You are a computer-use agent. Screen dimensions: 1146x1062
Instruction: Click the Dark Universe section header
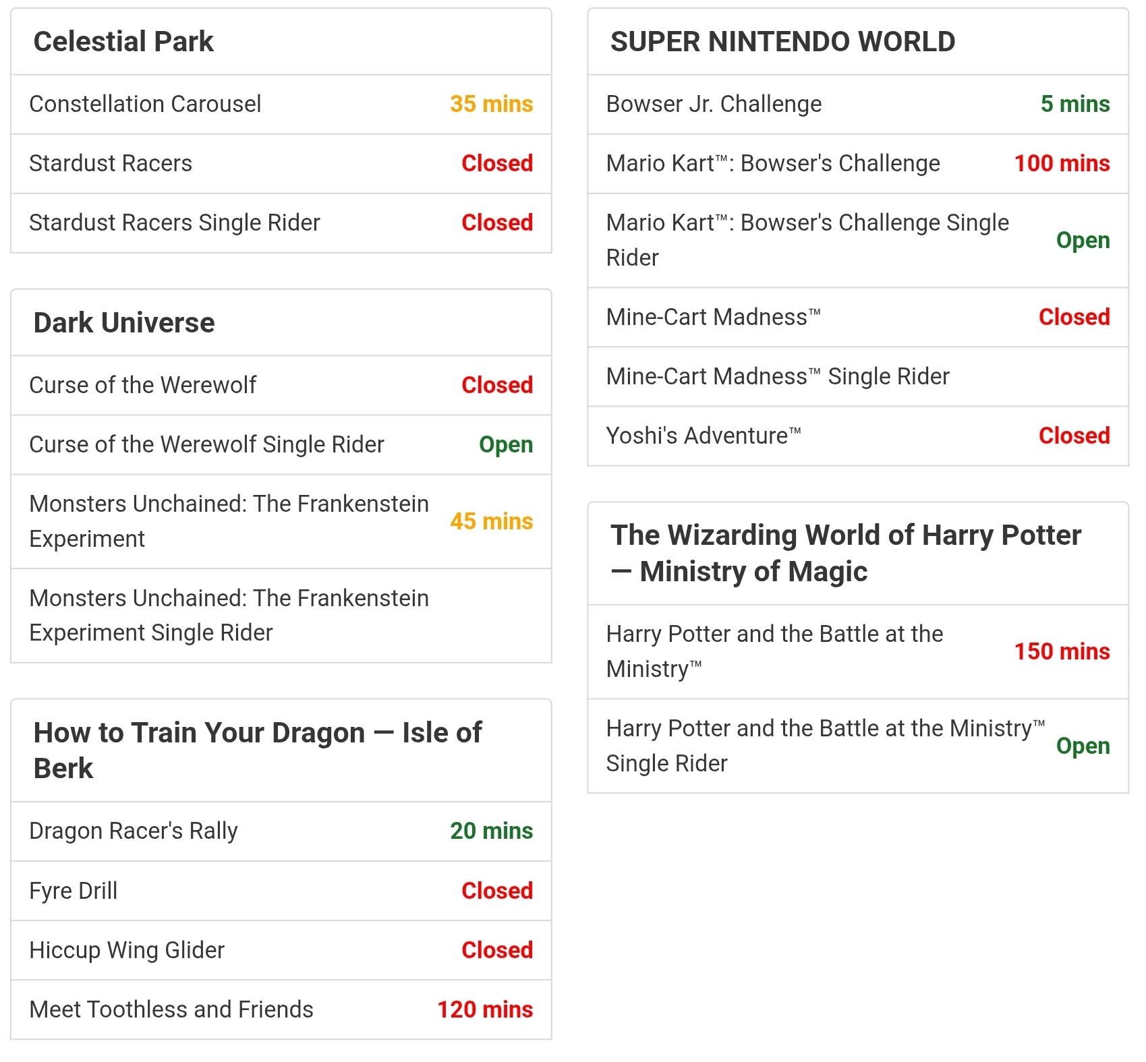281,323
